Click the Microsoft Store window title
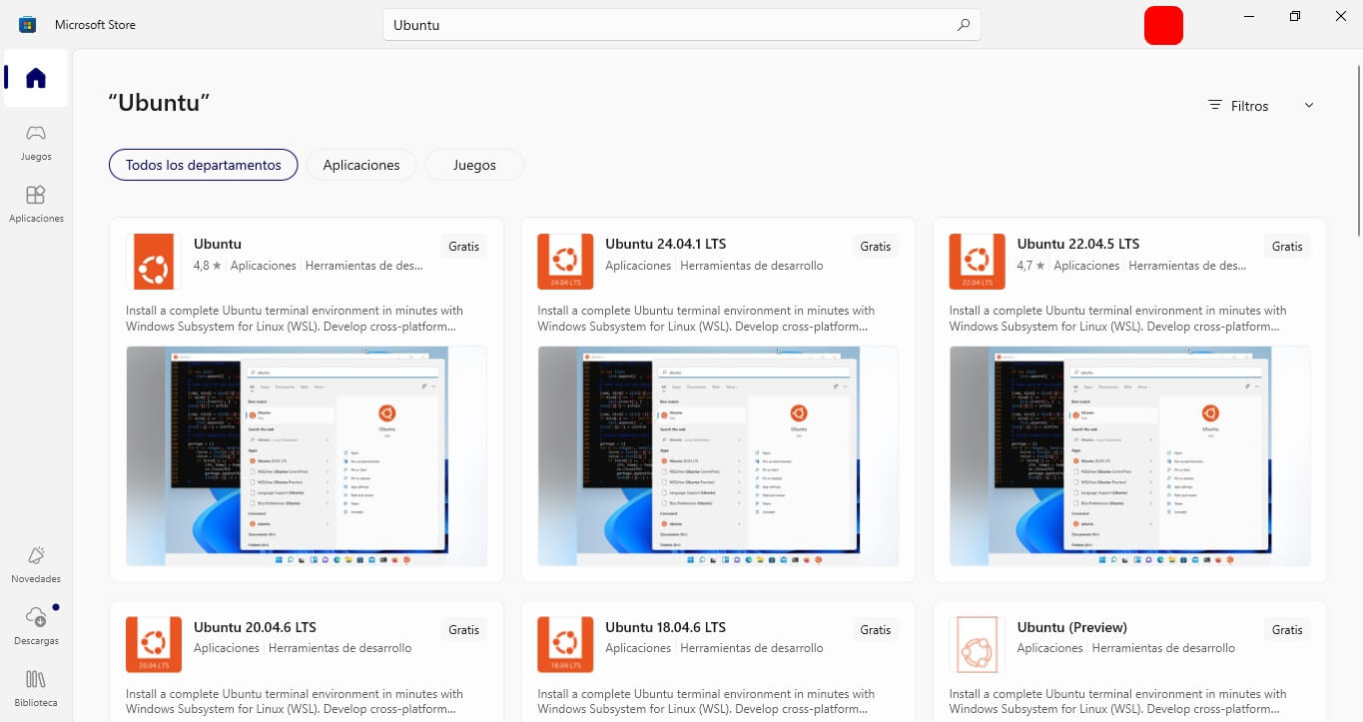Screen dimensions: 1363x722 (95, 25)
